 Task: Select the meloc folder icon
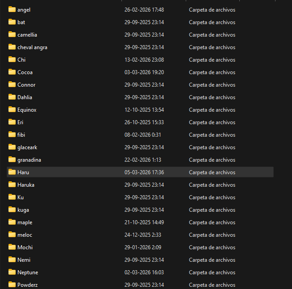click(12, 234)
